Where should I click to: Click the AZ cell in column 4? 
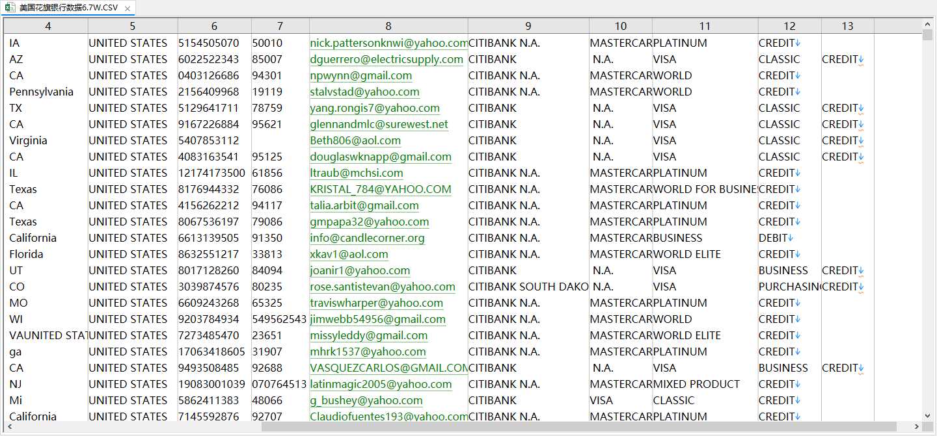[x=16, y=59]
